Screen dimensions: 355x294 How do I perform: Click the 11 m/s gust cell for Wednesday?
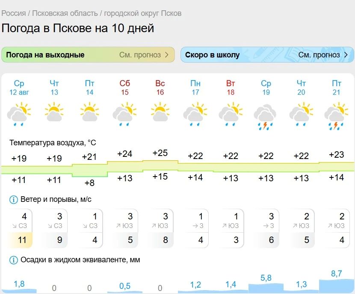(x=21, y=240)
